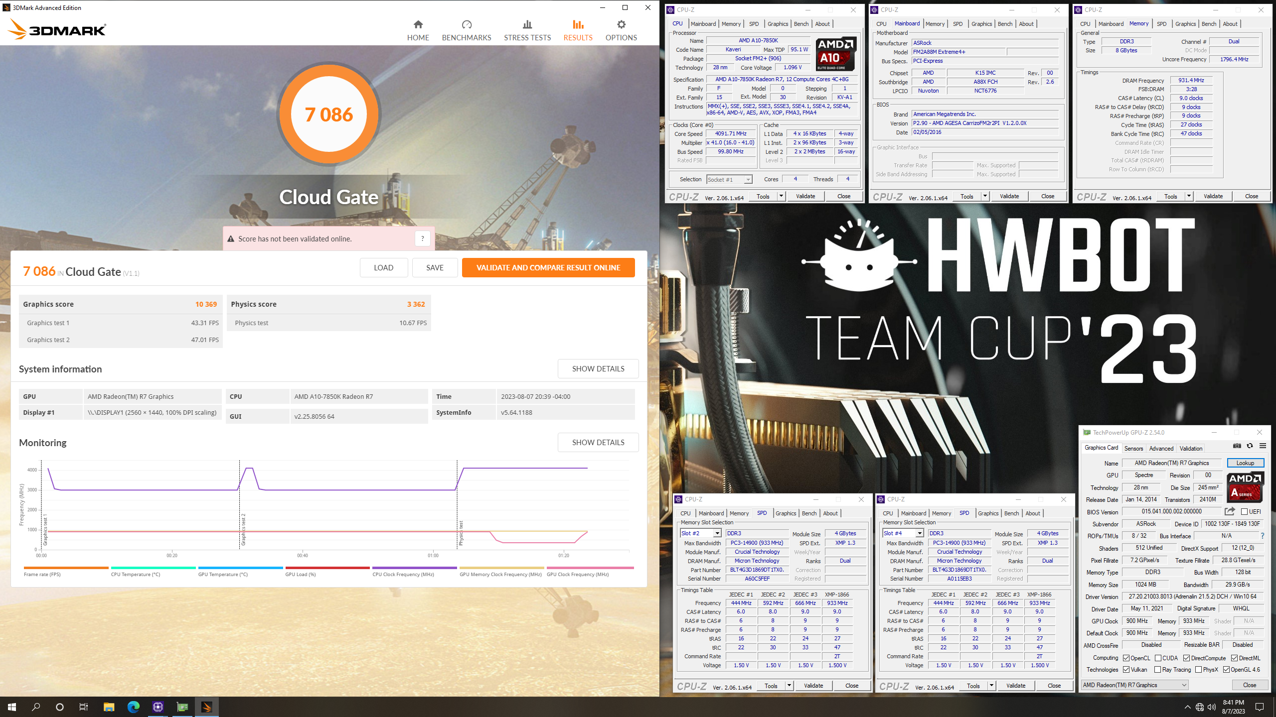Show hidden system tray icons
The width and height of the screenshot is (1276, 717).
point(1188,707)
